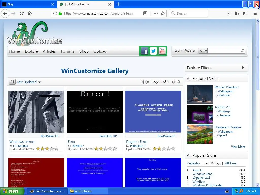
Task: Open the Explore menu item
Action: click(31, 51)
